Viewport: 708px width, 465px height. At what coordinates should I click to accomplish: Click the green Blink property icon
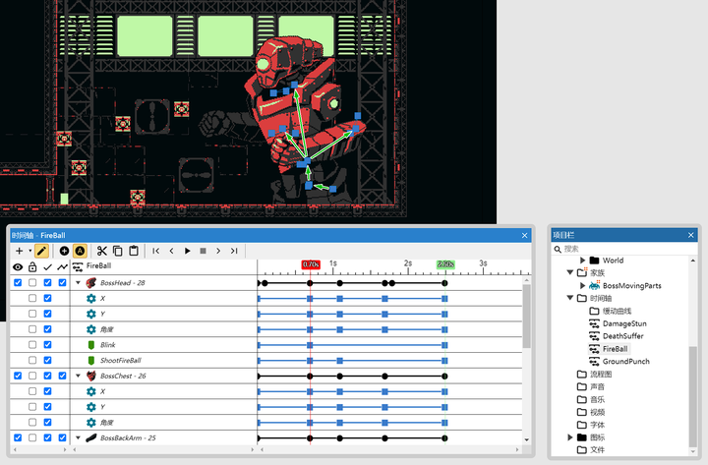(x=91, y=345)
